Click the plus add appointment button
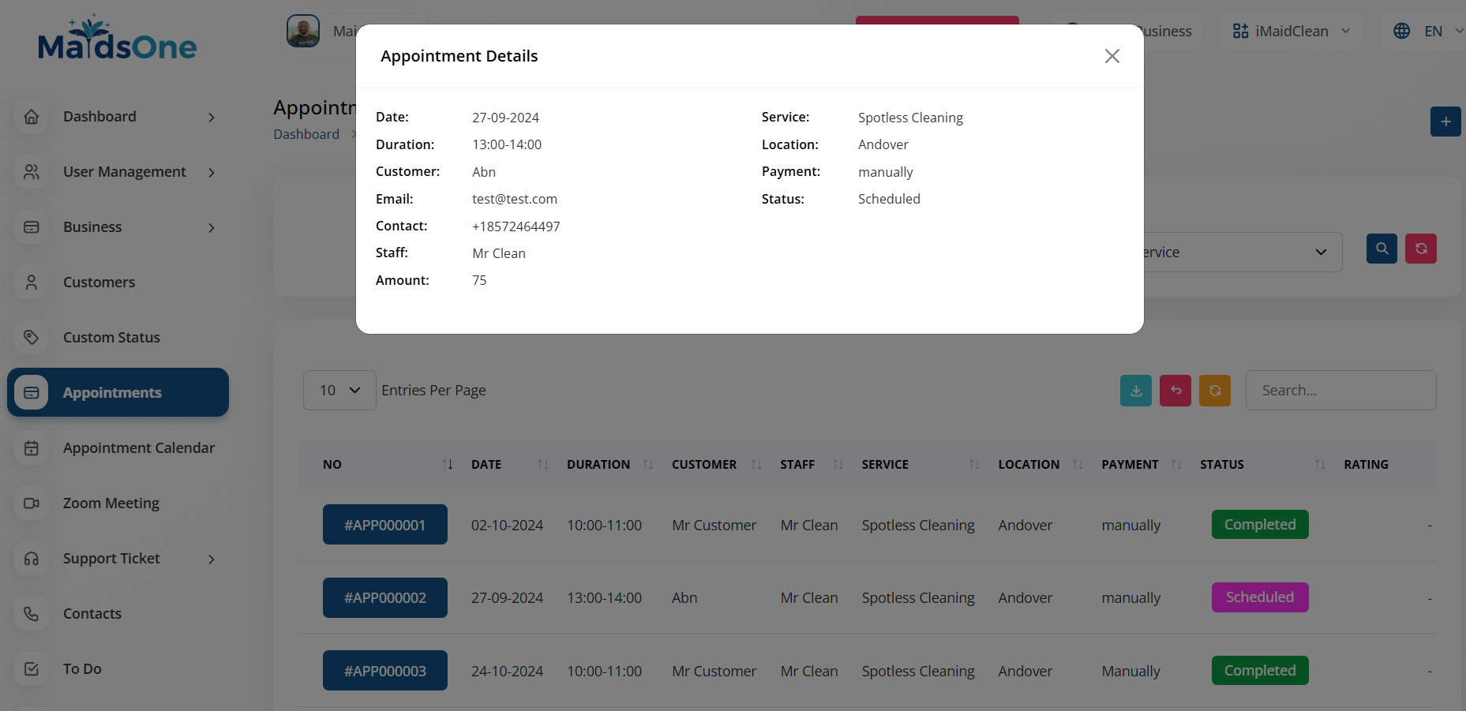 [1445, 122]
